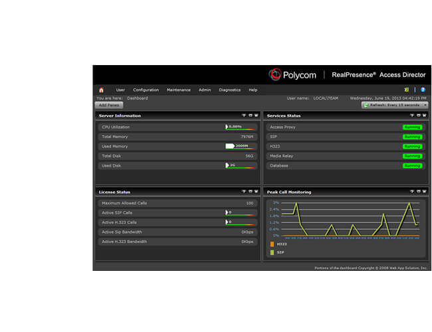Click the Maximum Allowed Calls row
This screenshot has width=432, height=332.
point(177,203)
